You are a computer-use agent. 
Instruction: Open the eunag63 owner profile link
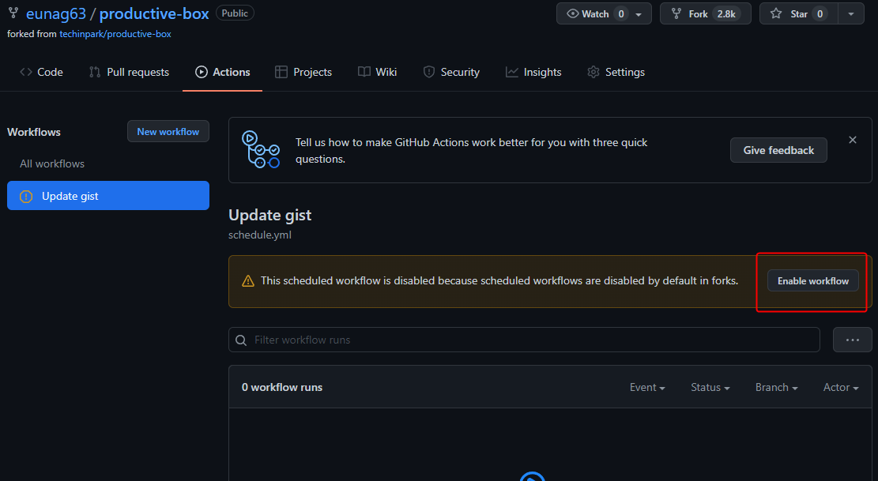click(x=56, y=13)
